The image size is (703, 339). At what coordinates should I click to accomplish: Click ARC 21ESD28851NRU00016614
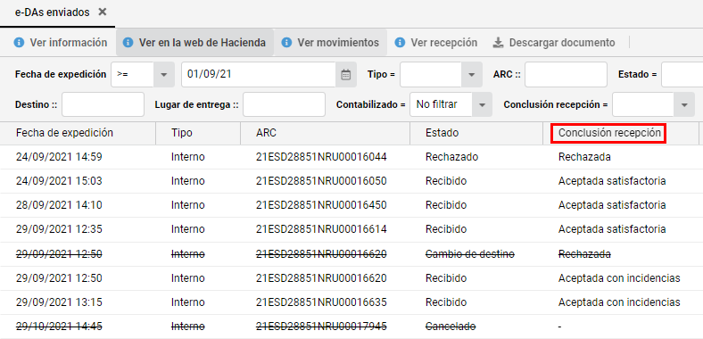pos(321,229)
